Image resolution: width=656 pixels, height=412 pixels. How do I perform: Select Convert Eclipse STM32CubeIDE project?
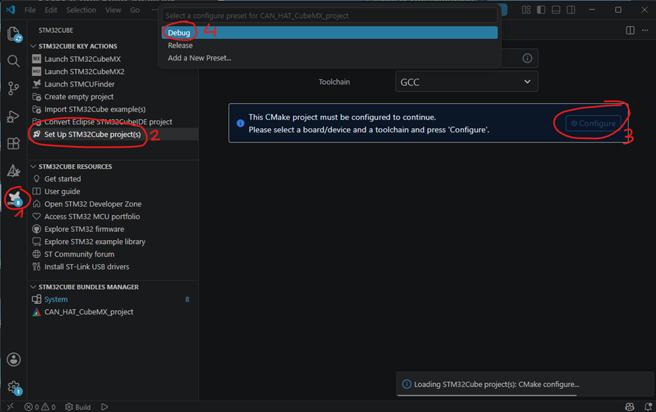tap(108, 122)
